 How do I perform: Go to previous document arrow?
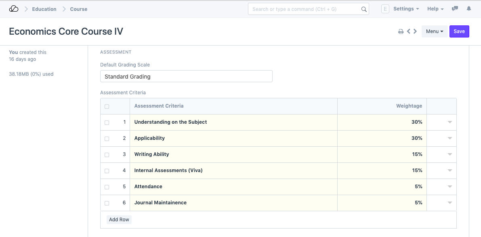point(409,31)
